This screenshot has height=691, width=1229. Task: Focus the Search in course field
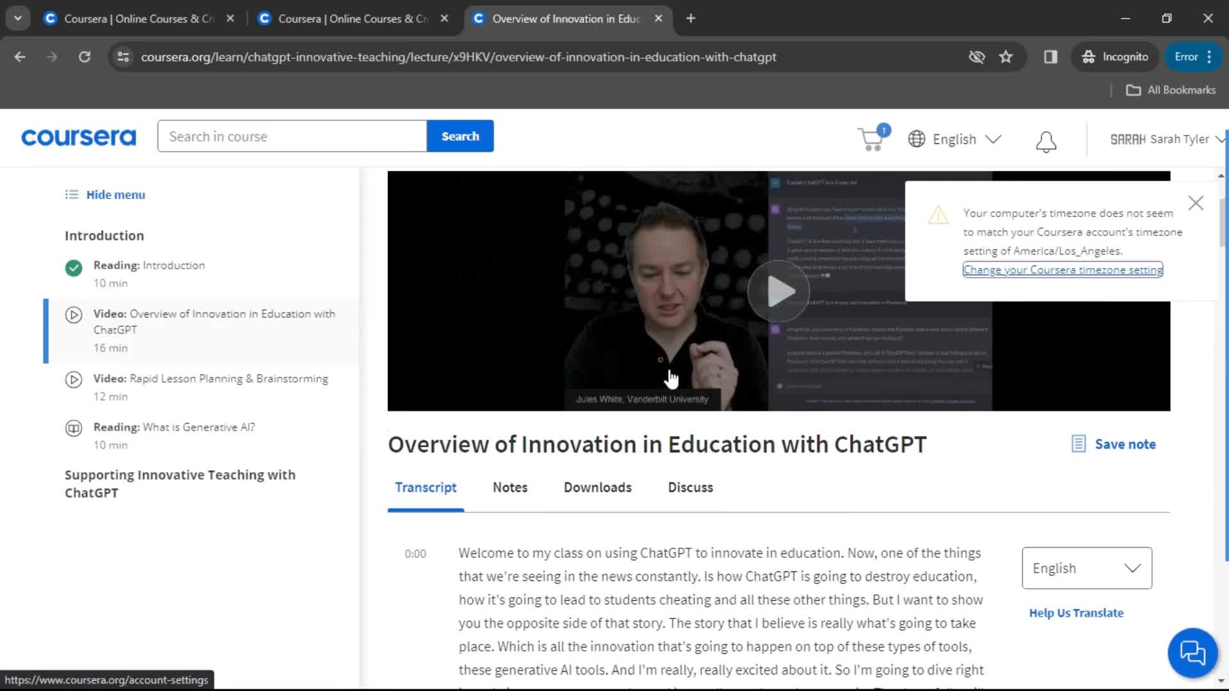tap(292, 136)
